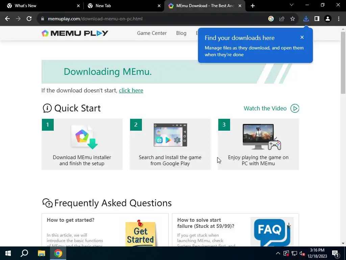Viewport: 346px width, 260px height.
Task: Show hidden system tray icons
Action: click(x=278, y=253)
